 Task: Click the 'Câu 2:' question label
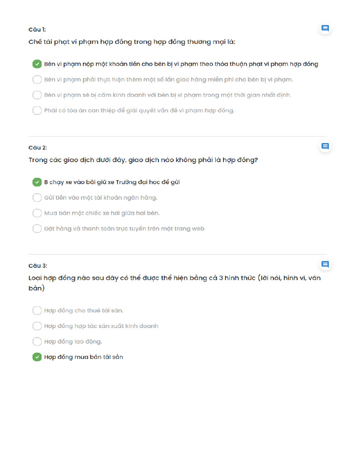click(x=38, y=148)
